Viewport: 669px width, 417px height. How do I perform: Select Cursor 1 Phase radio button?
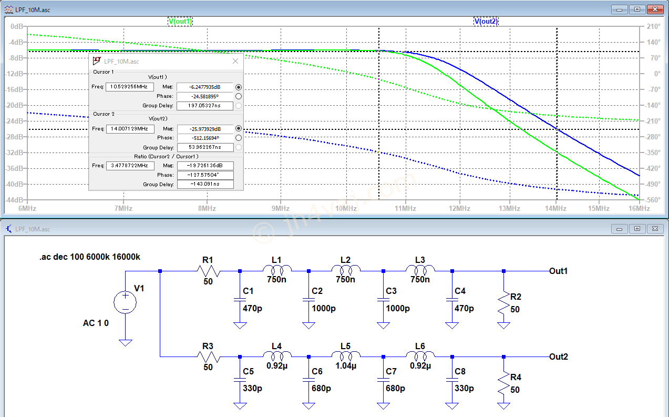239,96
